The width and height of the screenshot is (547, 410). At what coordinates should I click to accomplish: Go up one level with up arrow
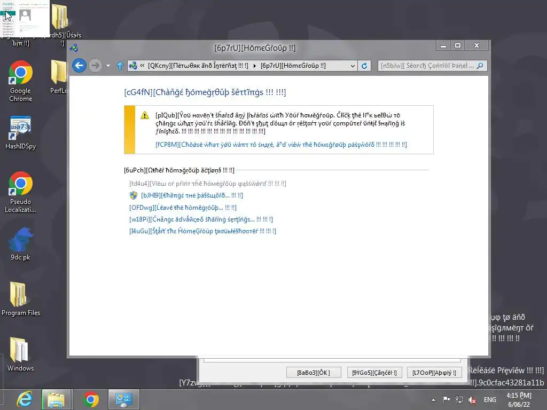[x=120, y=66]
